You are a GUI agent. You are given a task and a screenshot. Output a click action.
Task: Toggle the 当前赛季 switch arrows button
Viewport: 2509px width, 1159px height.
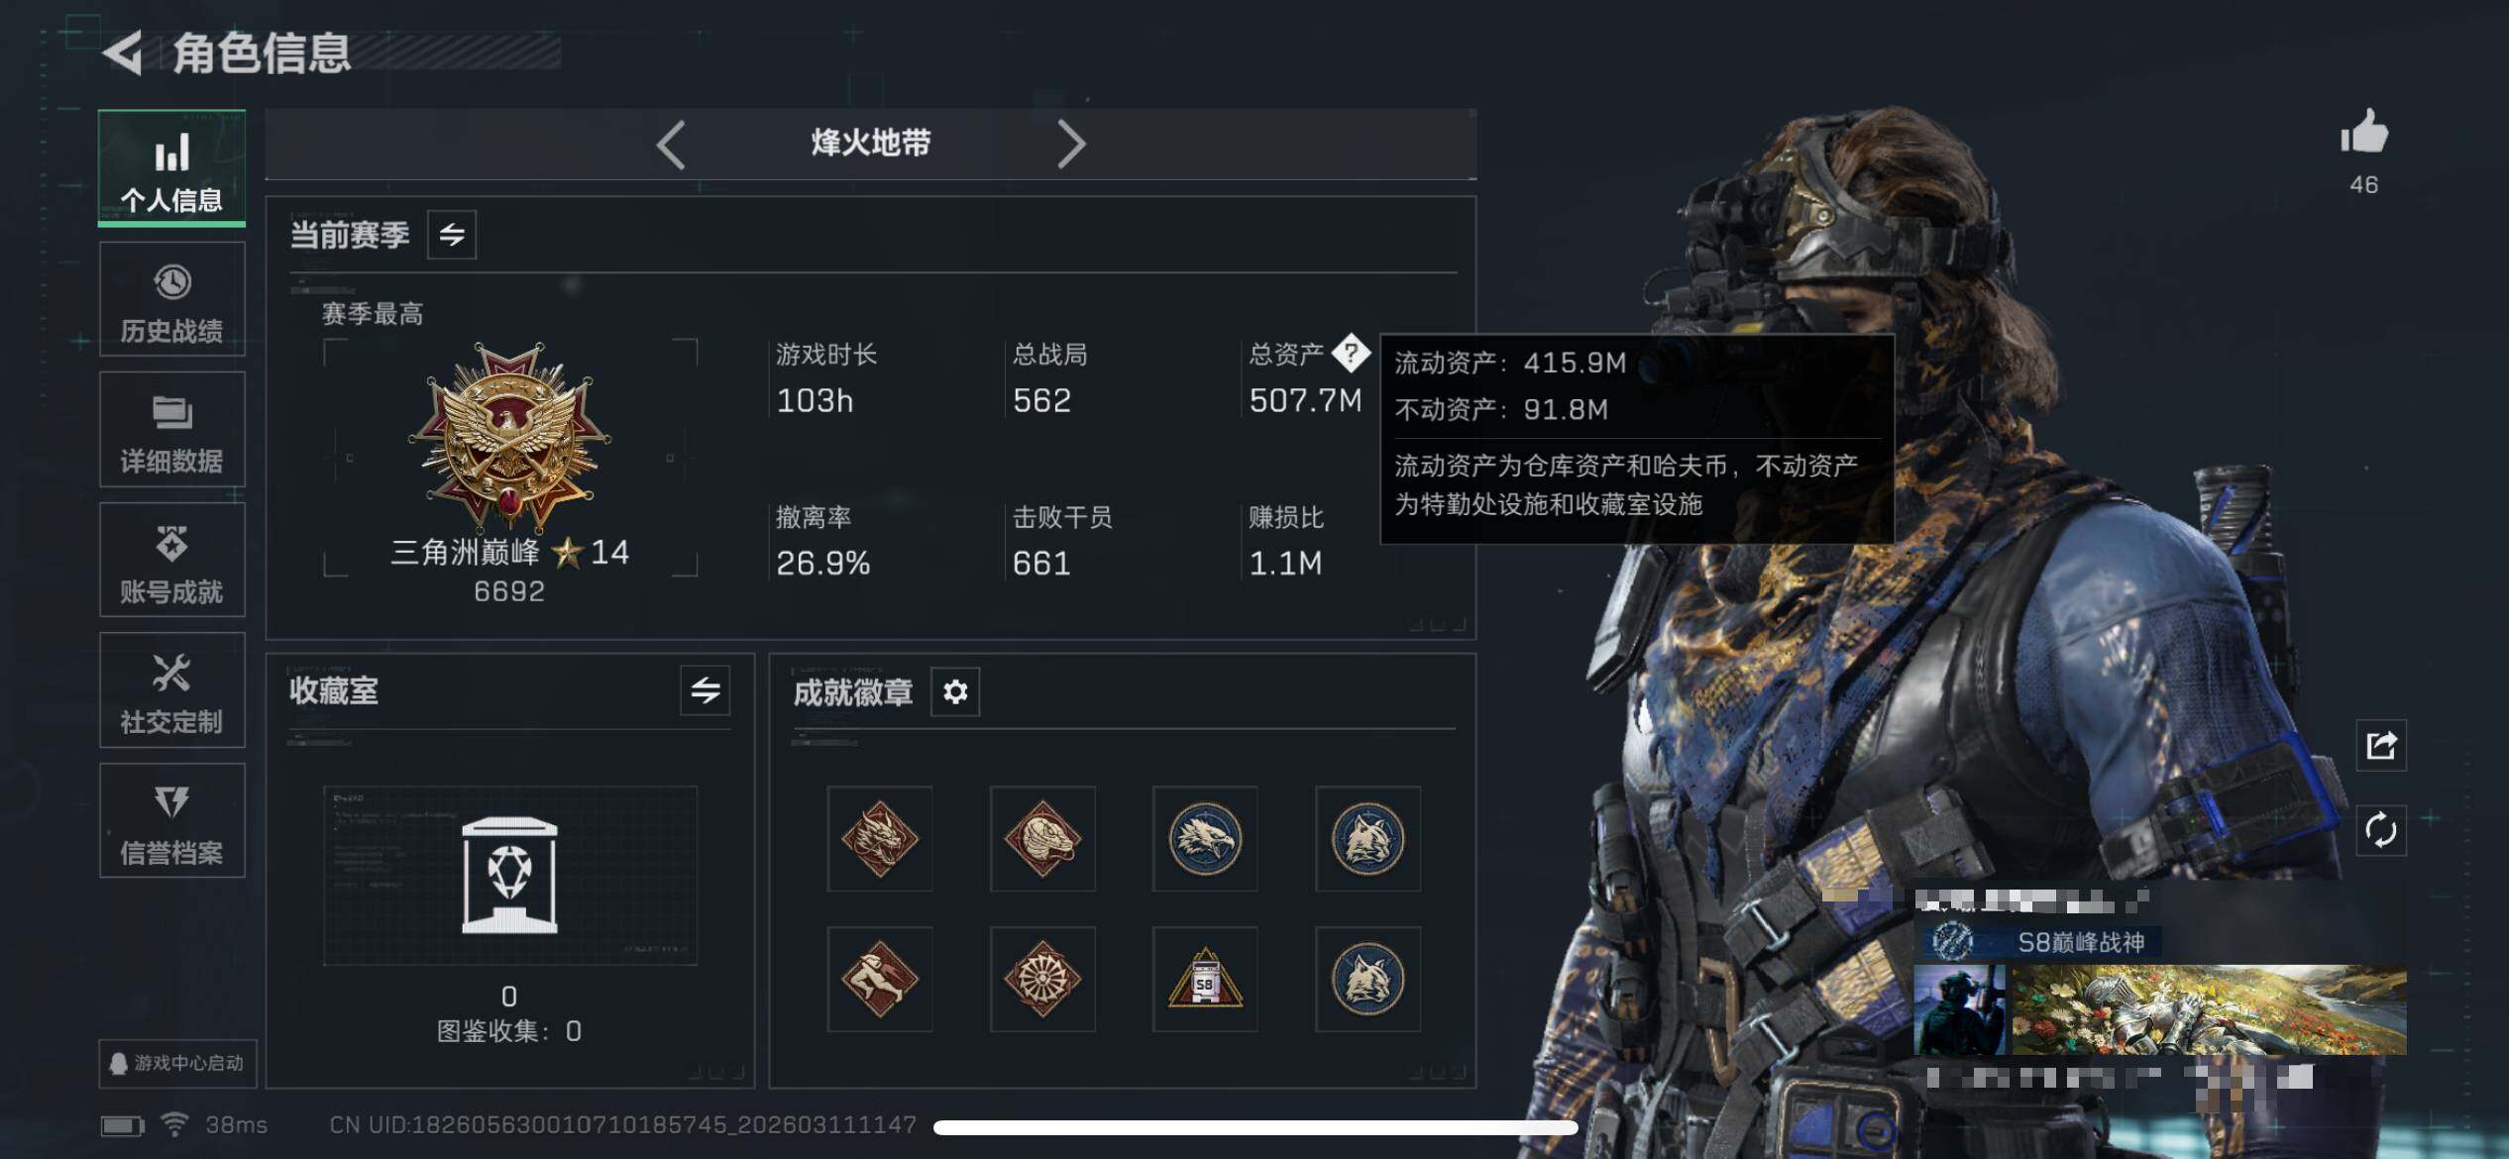(x=452, y=235)
